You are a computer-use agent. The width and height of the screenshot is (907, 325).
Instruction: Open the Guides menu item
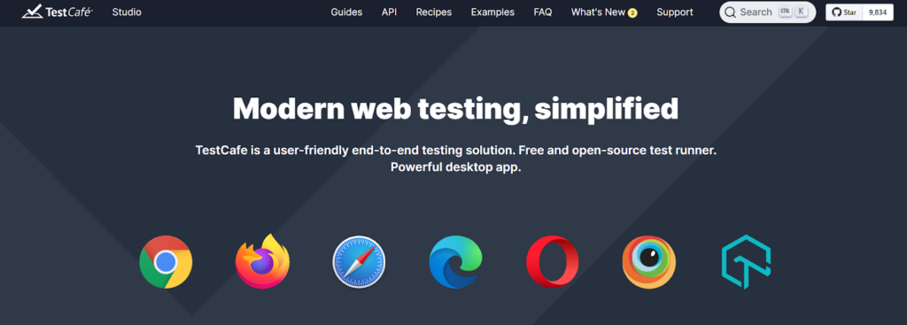[346, 12]
